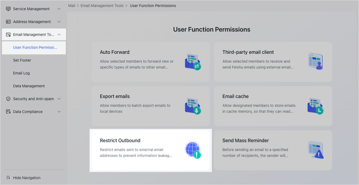This screenshot has width=359, height=185.
Task: Click User Function Permissions breadcrumb
Action: pyautogui.click(x=153, y=6)
